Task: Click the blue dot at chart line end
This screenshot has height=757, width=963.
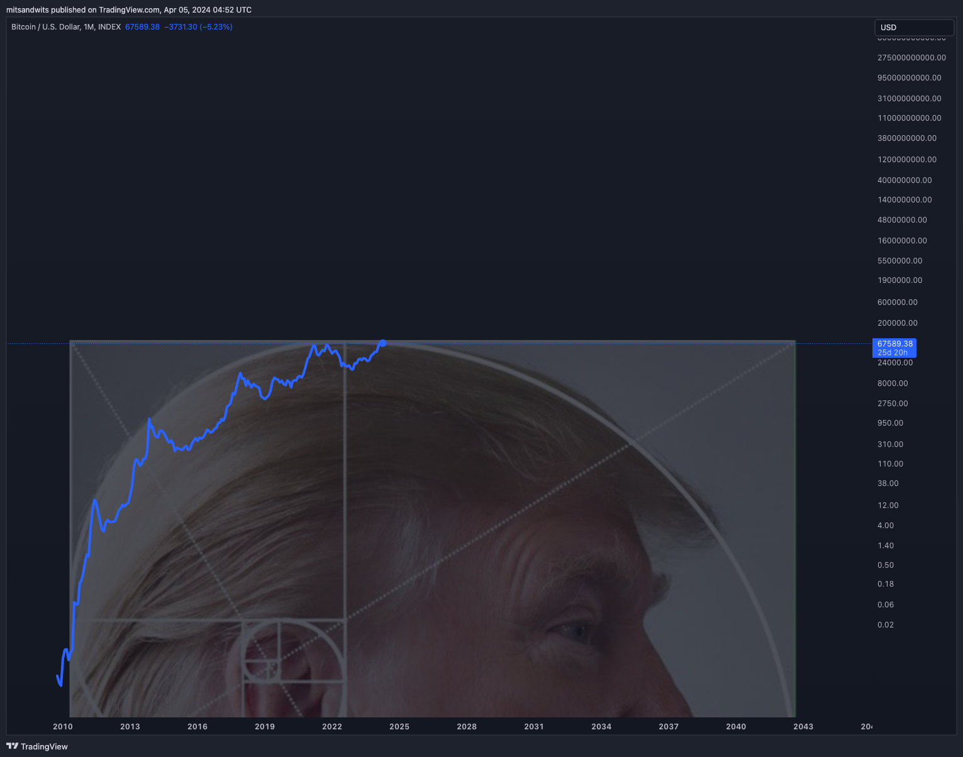Action: click(382, 343)
